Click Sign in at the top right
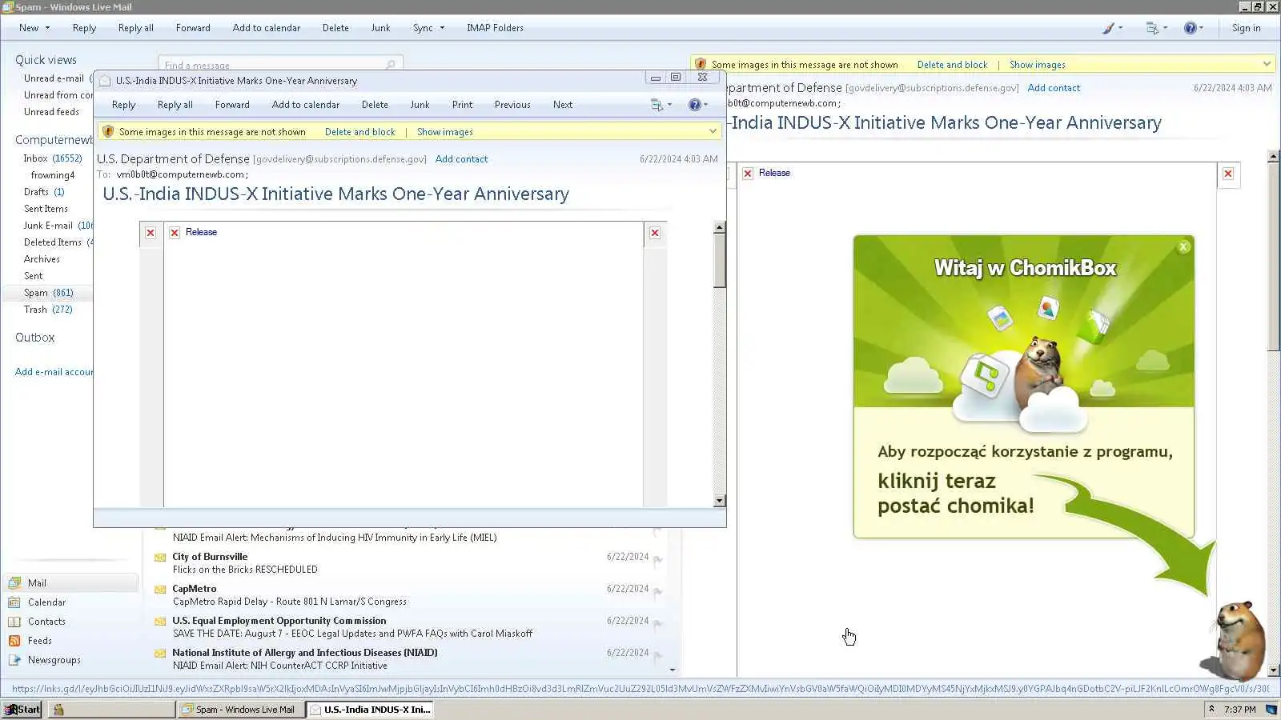1281x720 pixels. click(x=1246, y=28)
